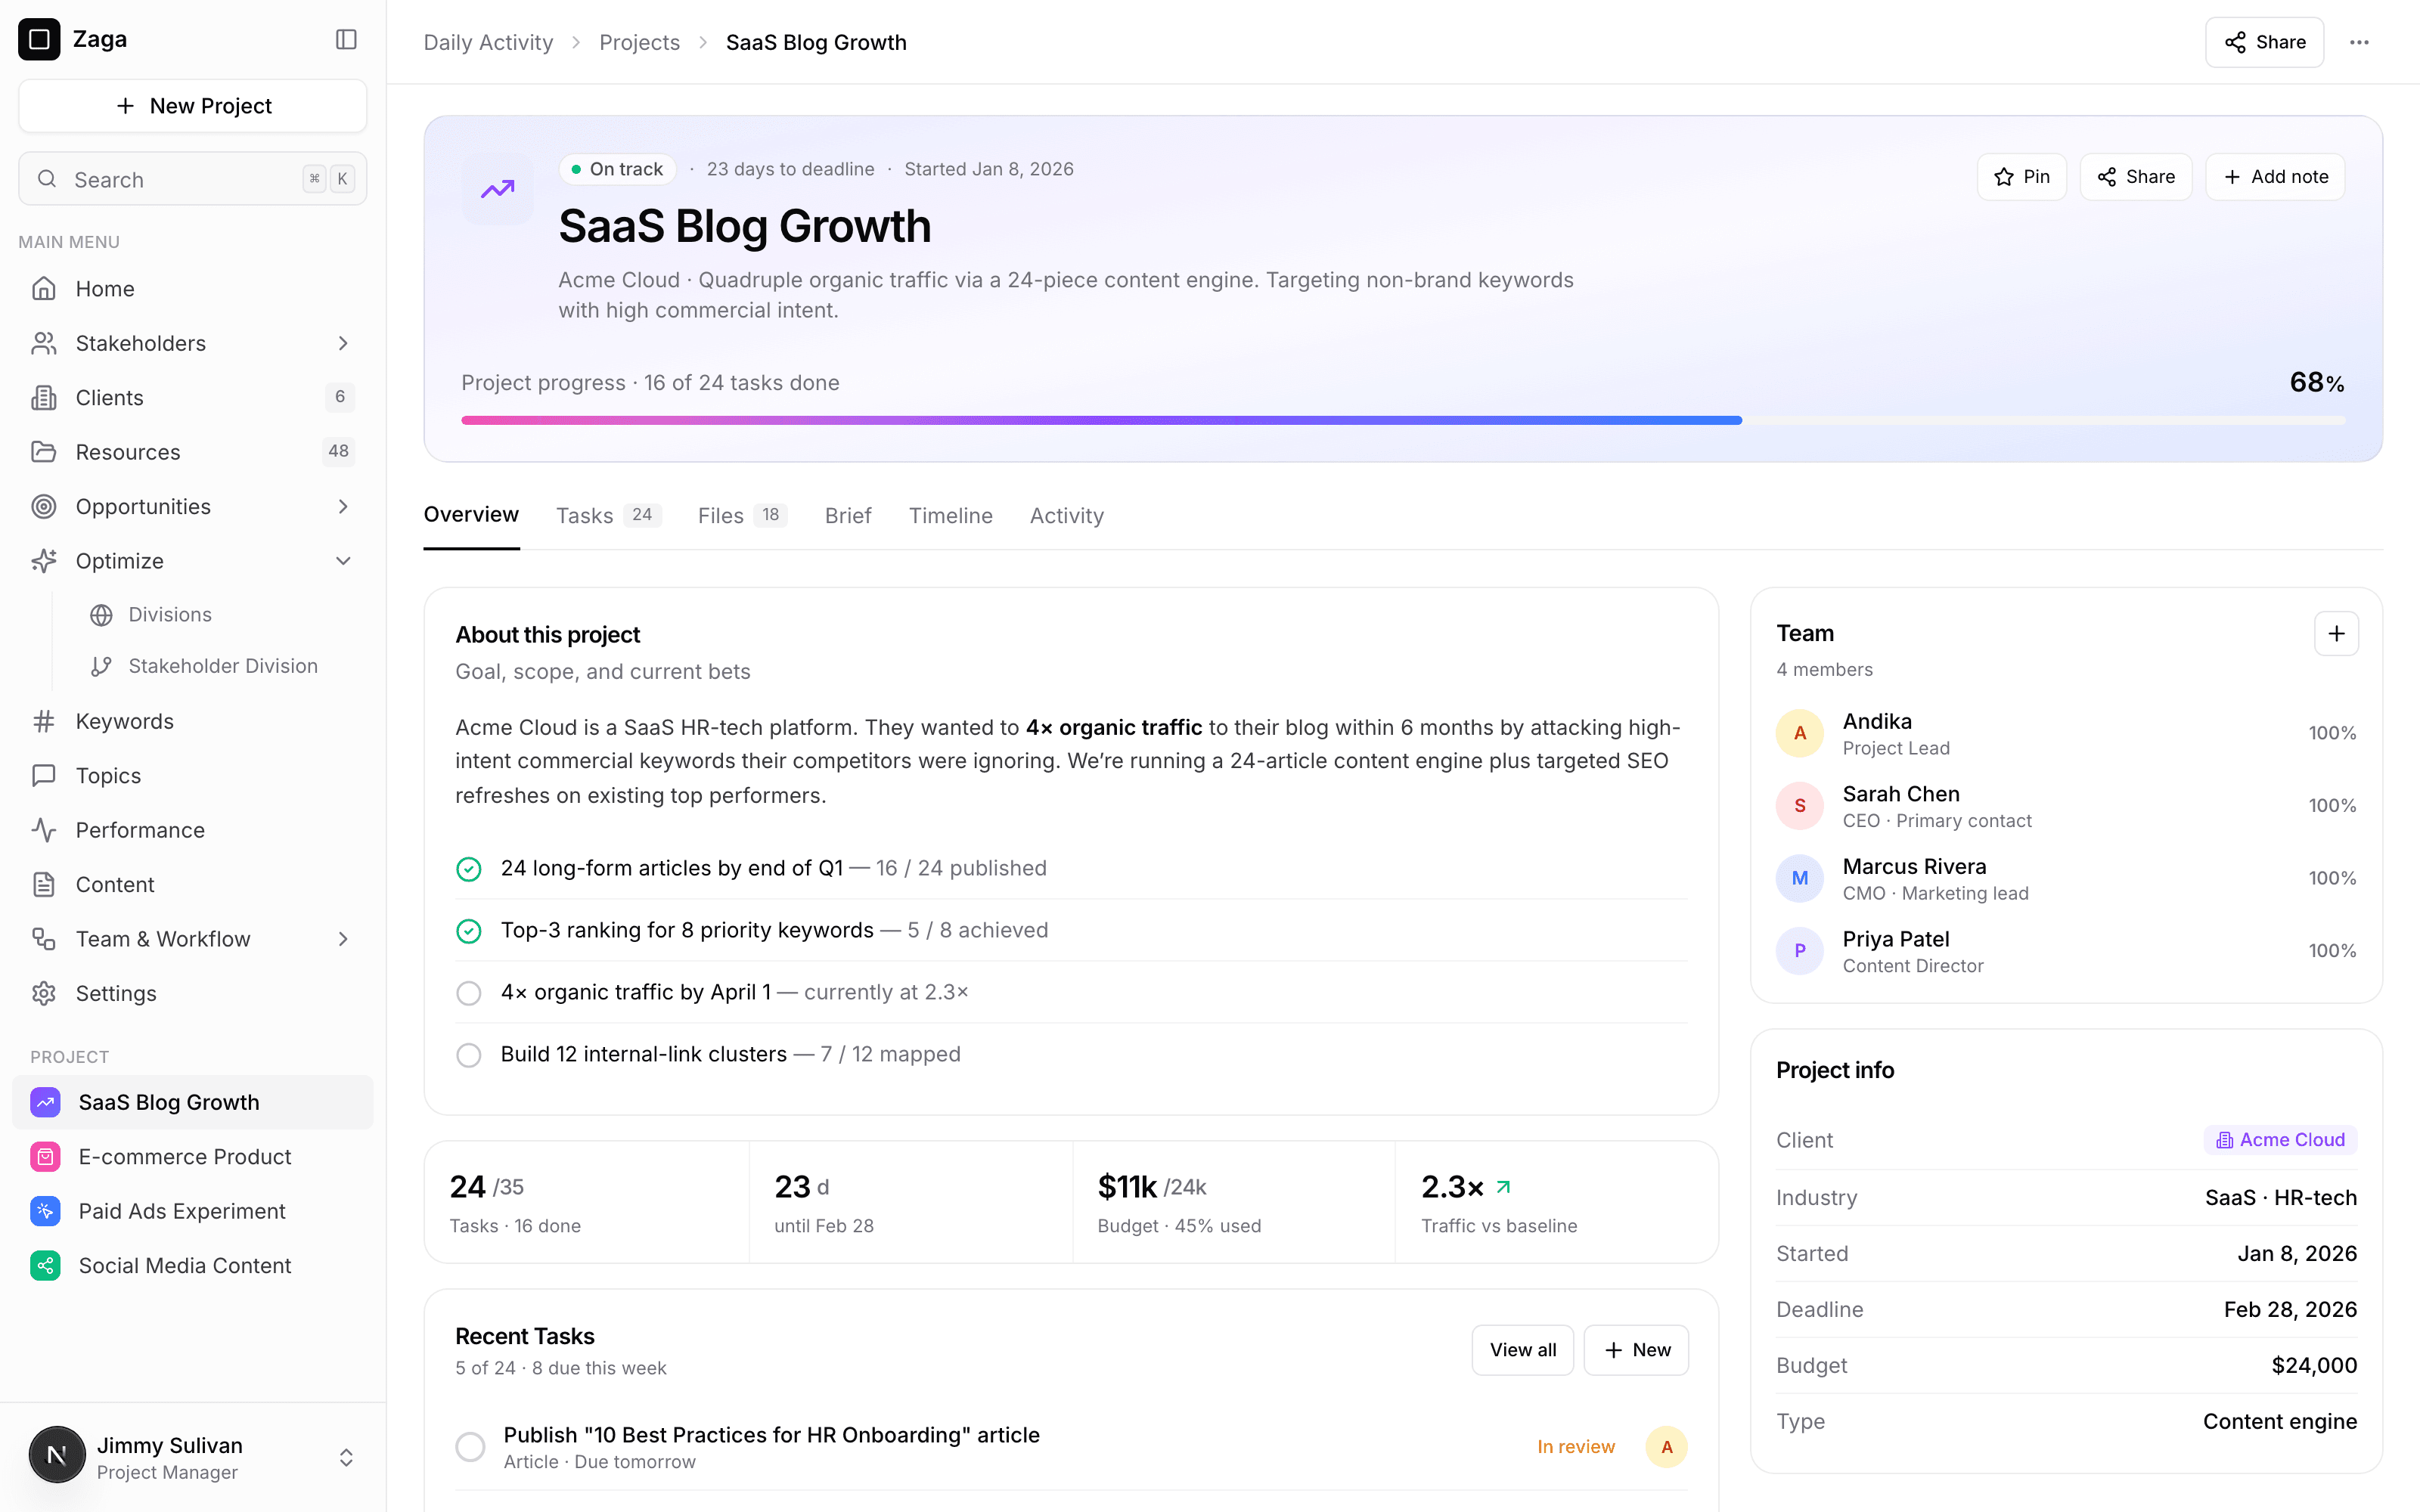Check the 4× organic traffic goal
This screenshot has height=1512, width=2420.
point(469,993)
